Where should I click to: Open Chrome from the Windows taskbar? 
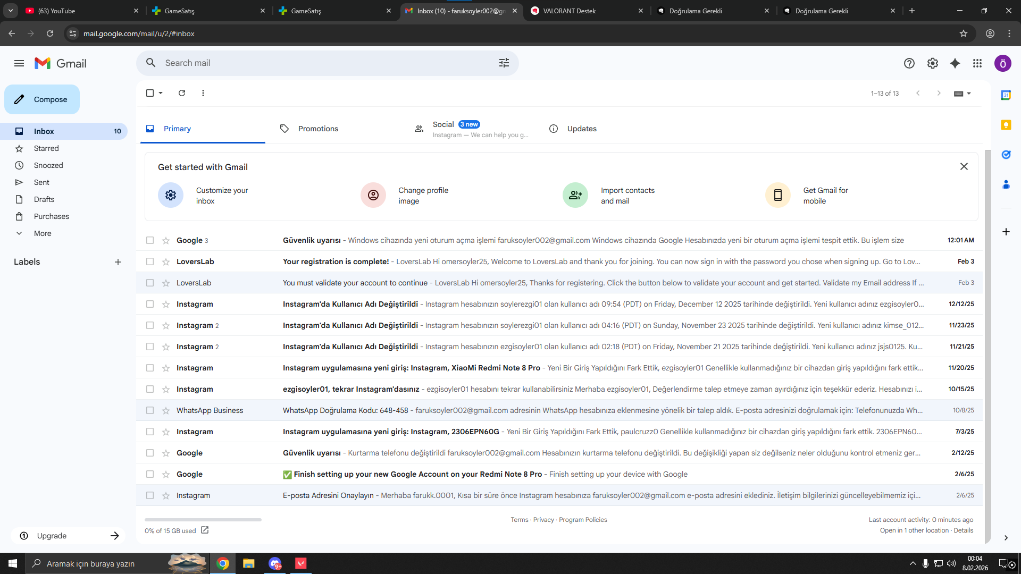point(223,563)
